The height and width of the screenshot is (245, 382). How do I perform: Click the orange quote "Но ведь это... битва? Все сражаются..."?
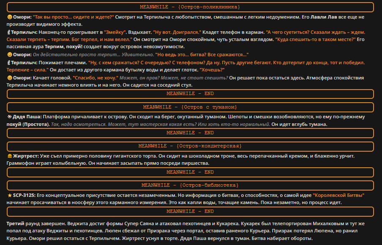point(202,54)
